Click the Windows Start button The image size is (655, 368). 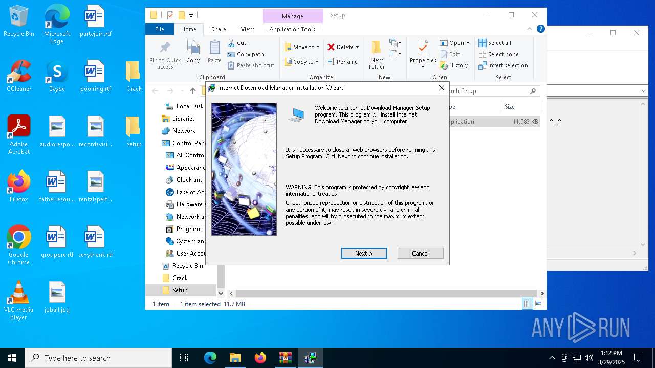(x=12, y=358)
